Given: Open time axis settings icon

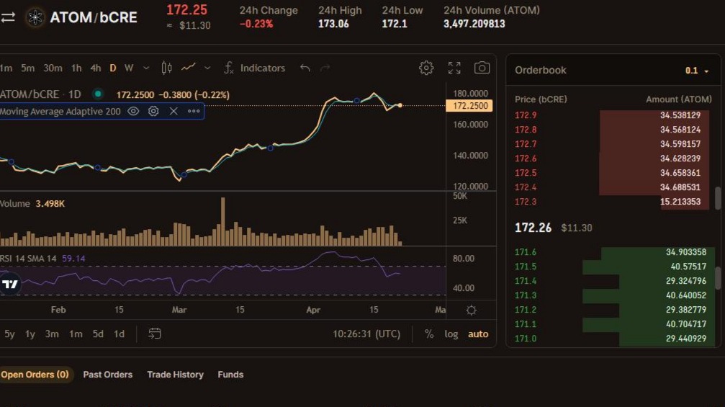Looking at the screenshot, I should point(471,310).
